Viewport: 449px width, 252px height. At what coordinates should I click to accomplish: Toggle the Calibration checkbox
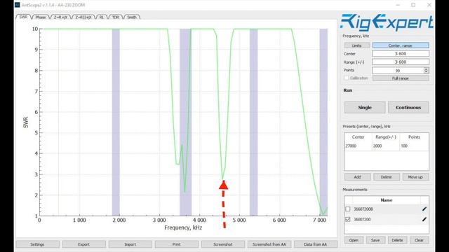click(347, 78)
